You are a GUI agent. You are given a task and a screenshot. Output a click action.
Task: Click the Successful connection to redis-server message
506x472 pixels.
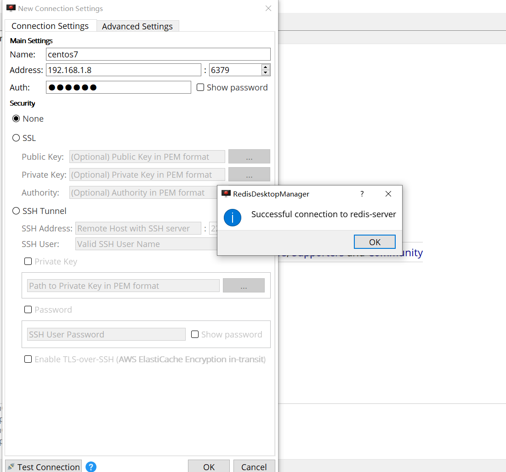pyautogui.click(x=324, y=214)
